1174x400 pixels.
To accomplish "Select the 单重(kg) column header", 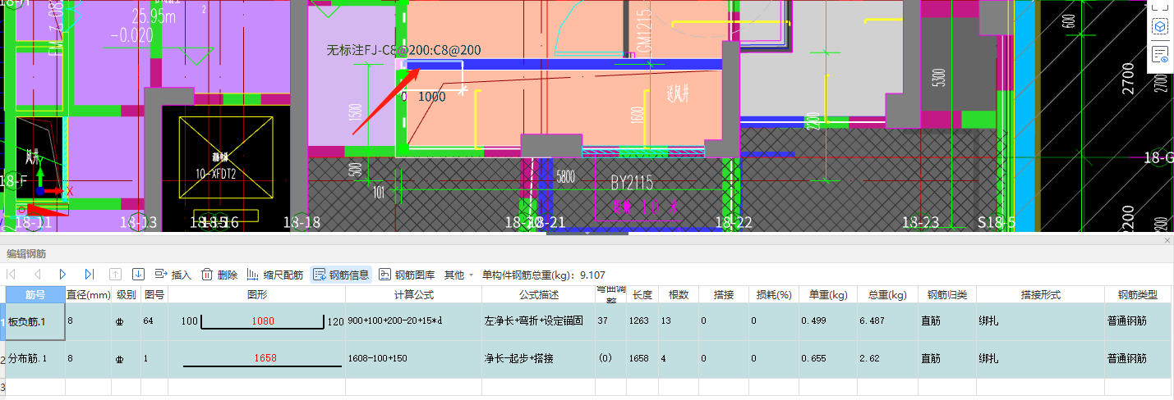I will 827,294.
